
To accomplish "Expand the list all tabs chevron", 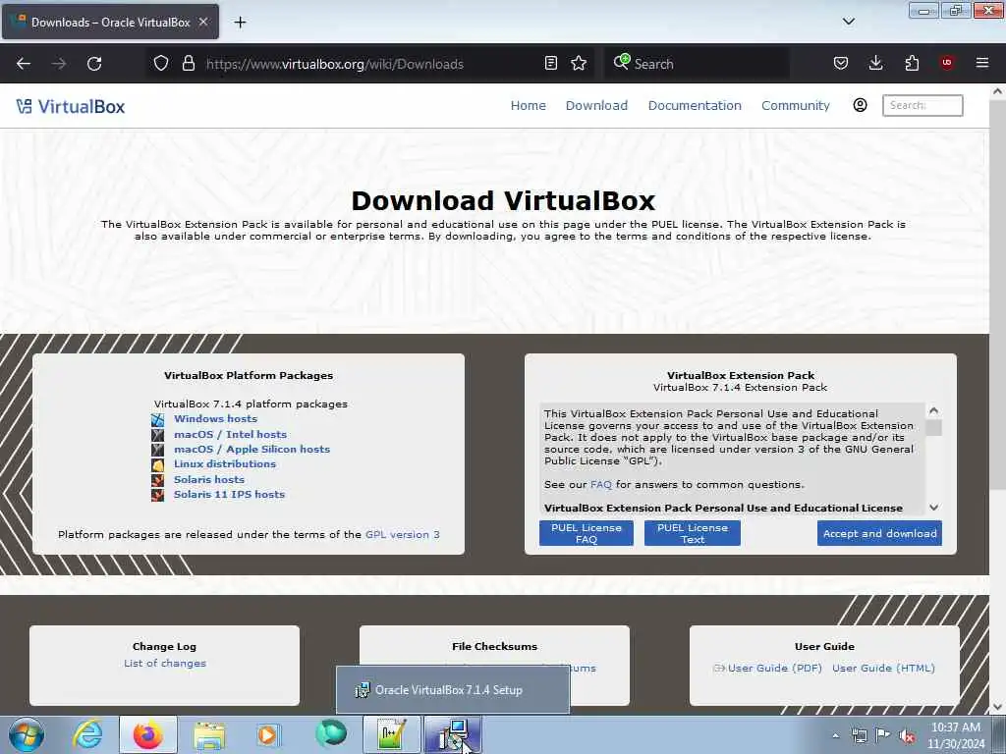I will 848,22.
